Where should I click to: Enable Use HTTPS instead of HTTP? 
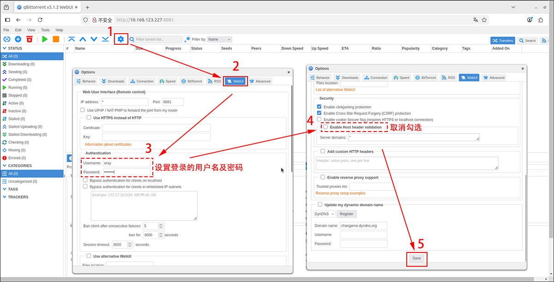(x=89, y=118)
